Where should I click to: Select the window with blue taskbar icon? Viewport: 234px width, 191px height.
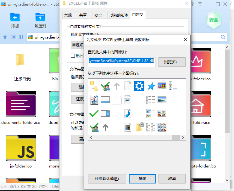(x=105, y=100)
